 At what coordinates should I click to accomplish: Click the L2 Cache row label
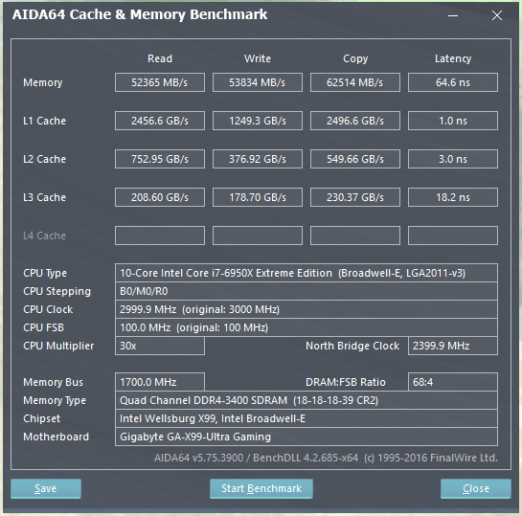click(44, 159)
